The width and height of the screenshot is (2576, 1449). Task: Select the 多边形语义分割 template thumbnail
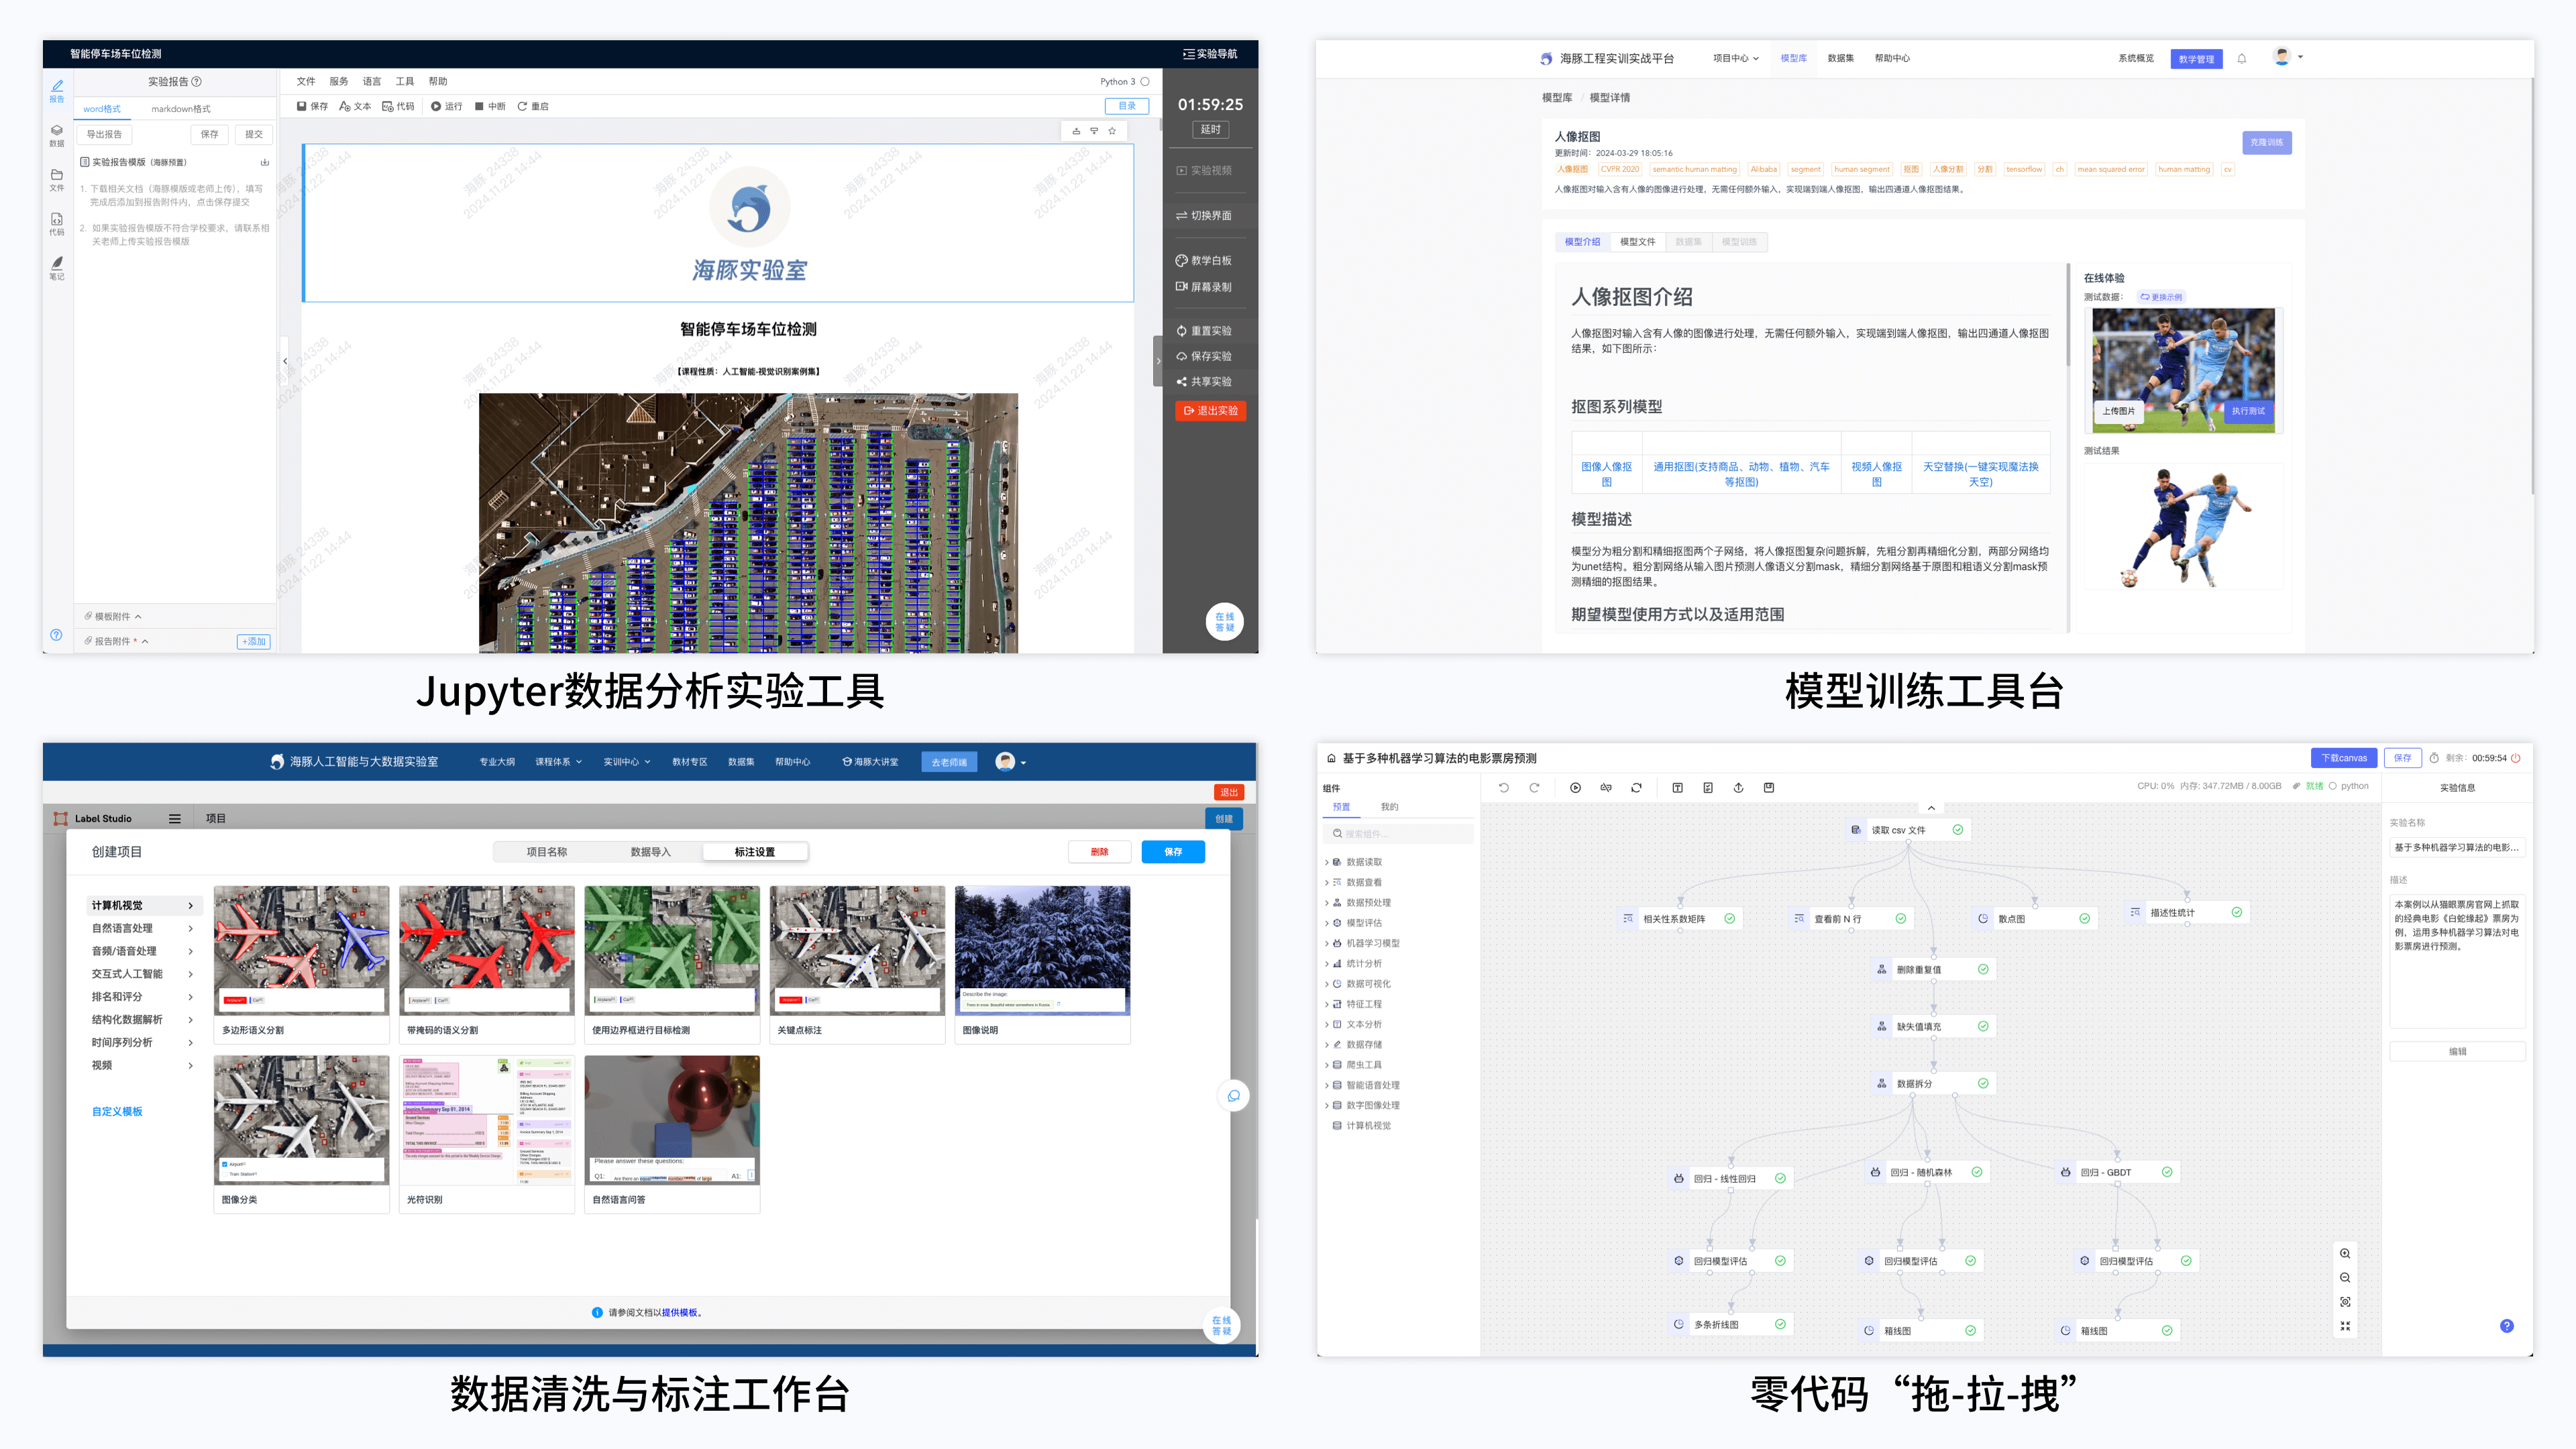pos(301,965)
